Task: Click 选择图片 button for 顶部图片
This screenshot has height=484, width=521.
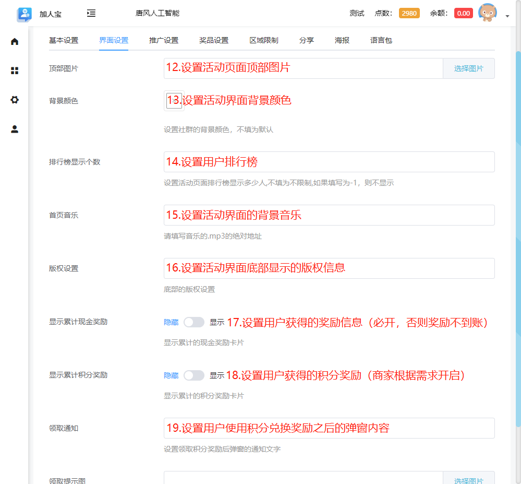Action: (468, 68)
